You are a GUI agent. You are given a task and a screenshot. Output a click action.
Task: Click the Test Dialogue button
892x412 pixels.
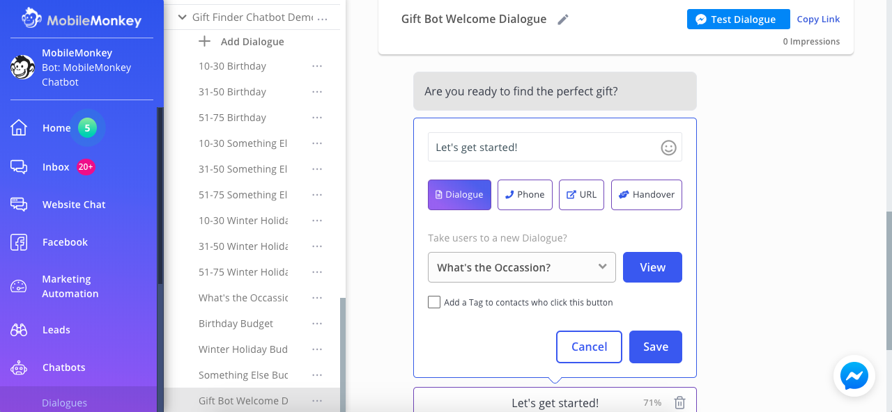tap(738, 19)
